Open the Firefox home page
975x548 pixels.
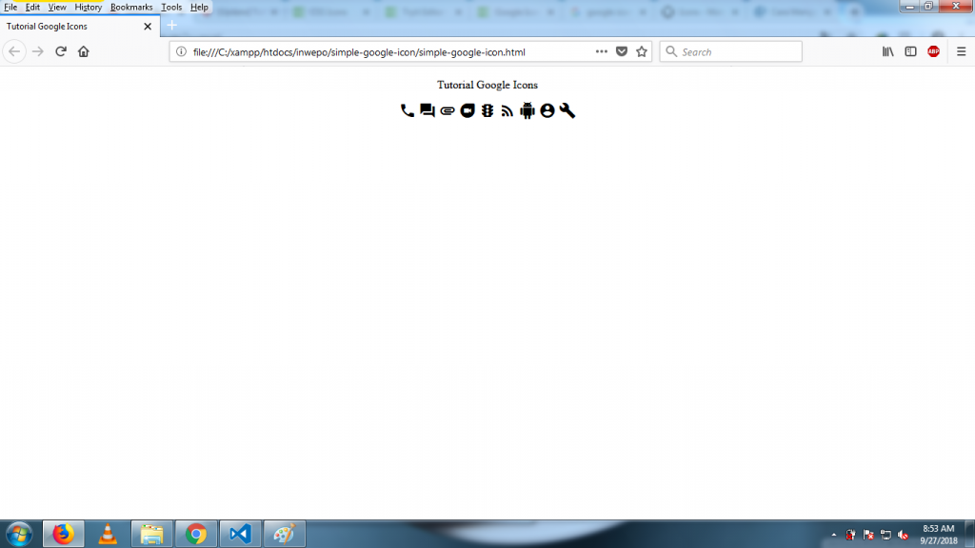pyautogui.click(x=84, y=51)
